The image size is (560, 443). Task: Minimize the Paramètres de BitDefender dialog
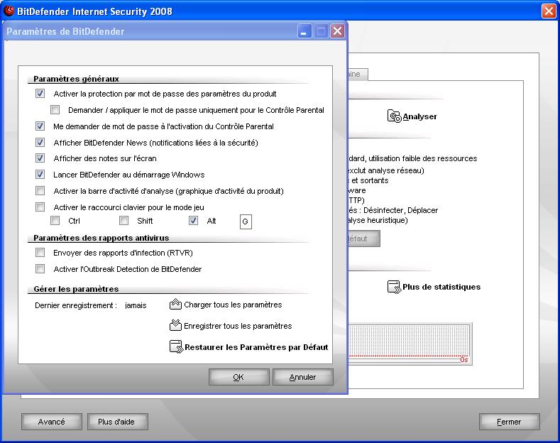pyautogui.click(x=304, y=31)
